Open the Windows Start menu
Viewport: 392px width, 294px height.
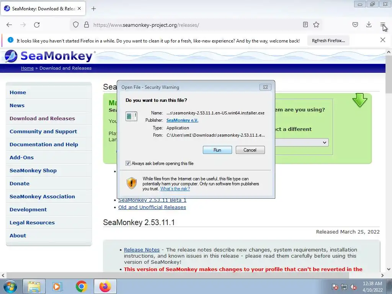(10, 286)
